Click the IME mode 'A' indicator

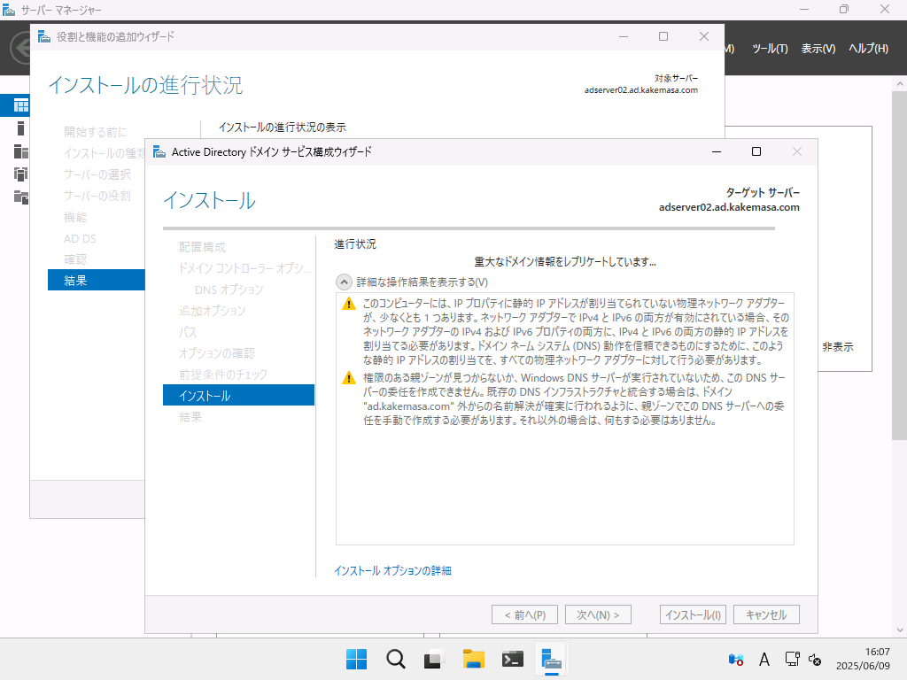click(x=764, y=659)
